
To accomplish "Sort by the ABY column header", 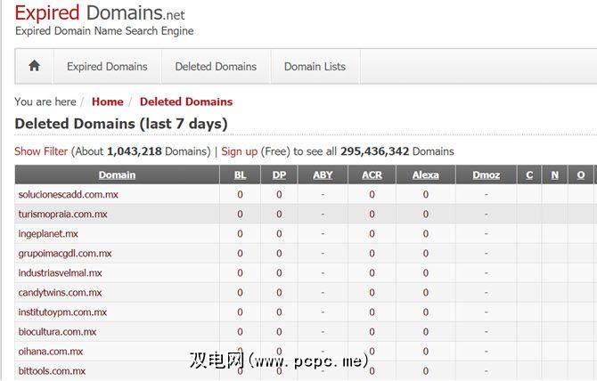I will (323, 174).
